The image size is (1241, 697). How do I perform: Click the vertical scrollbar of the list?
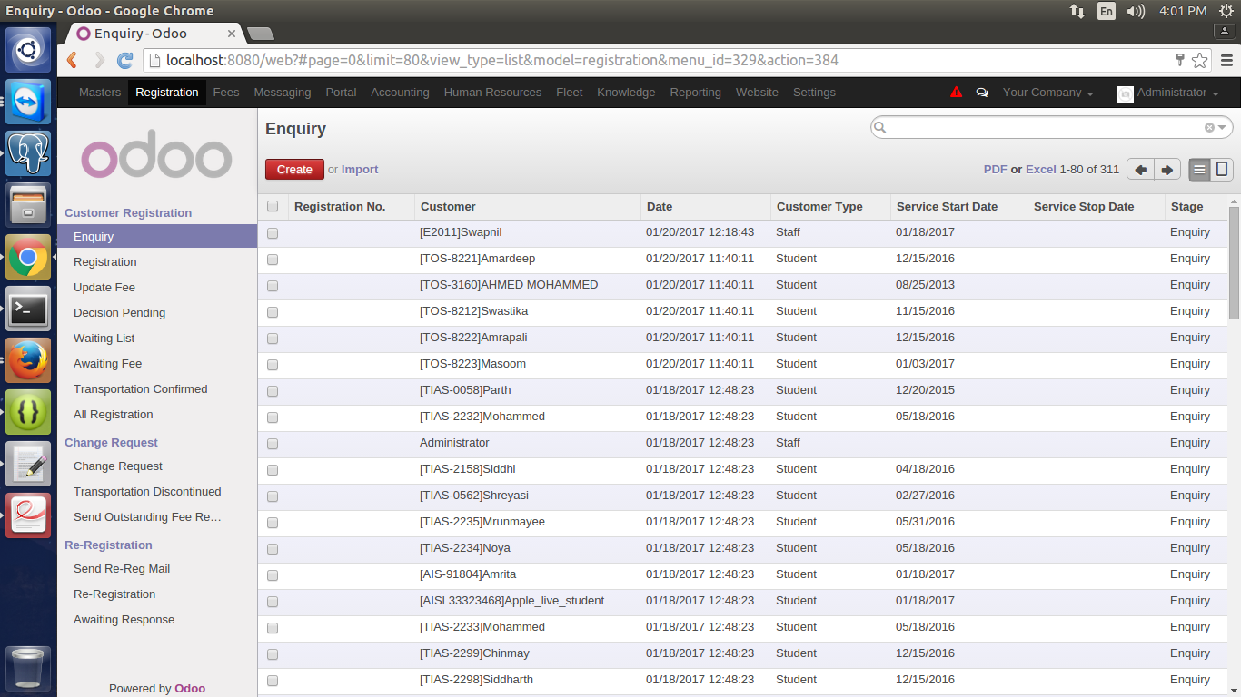1234,263
